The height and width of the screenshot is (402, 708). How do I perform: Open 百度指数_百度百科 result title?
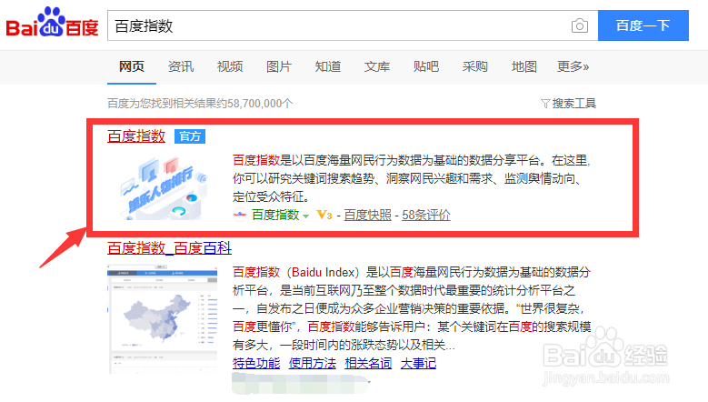169,248
